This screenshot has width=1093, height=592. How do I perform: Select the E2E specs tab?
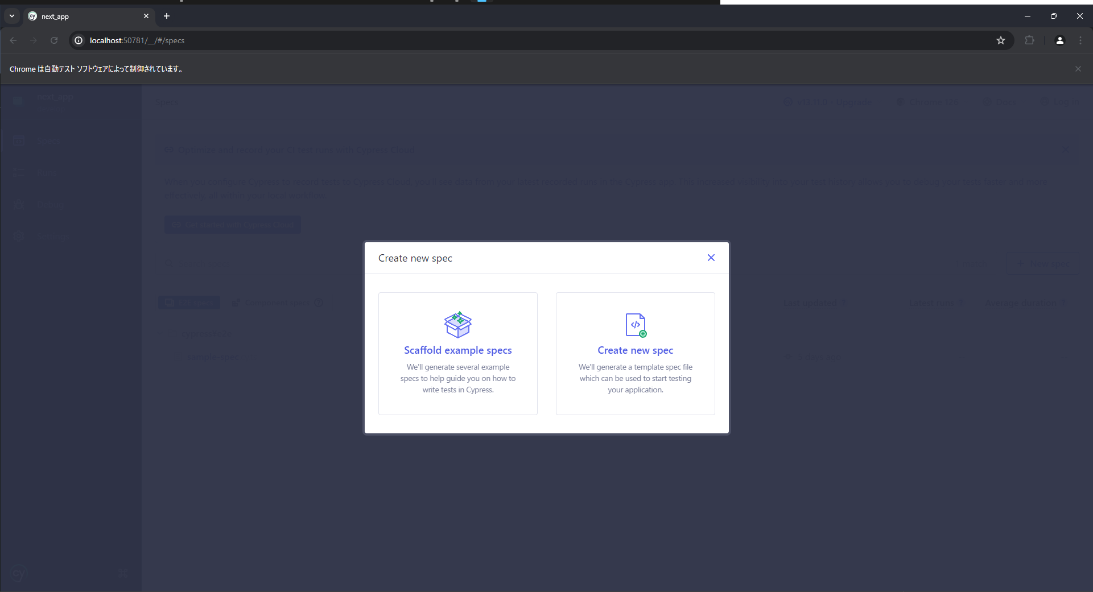pyautogui.click(x=189, y=303)
